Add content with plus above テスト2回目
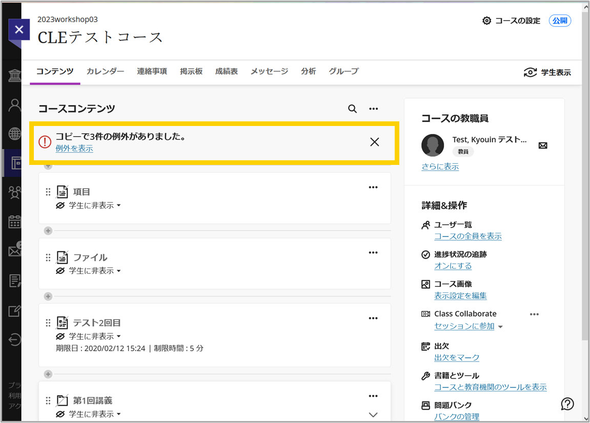The width and height of the screenshot is (590, 423). coord(48,297)
